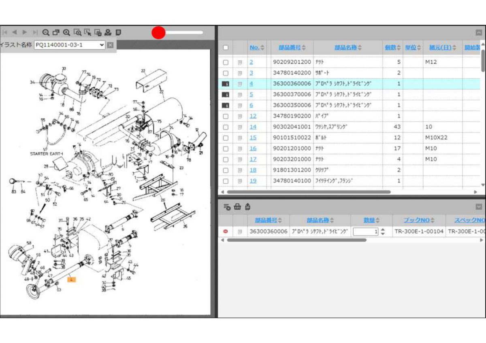The height and width of the screenshot is (343, 486).
Task: Open the note icon for part 36300360006 in parts list
Action: point(240,84)
